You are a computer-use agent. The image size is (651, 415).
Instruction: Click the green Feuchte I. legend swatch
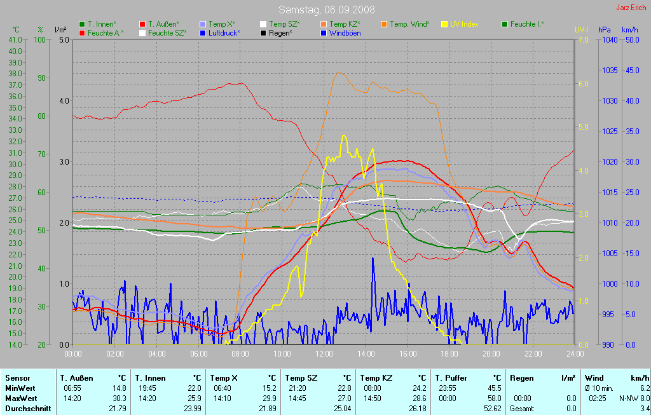(504, 25)
